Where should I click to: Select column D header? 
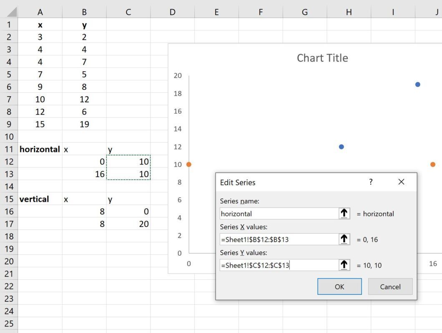click(x=173, y=12)
